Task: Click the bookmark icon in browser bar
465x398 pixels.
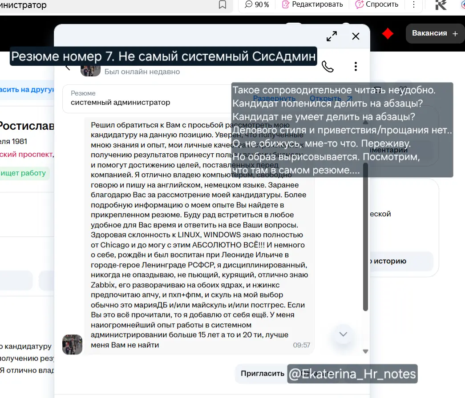Action: 222,4
